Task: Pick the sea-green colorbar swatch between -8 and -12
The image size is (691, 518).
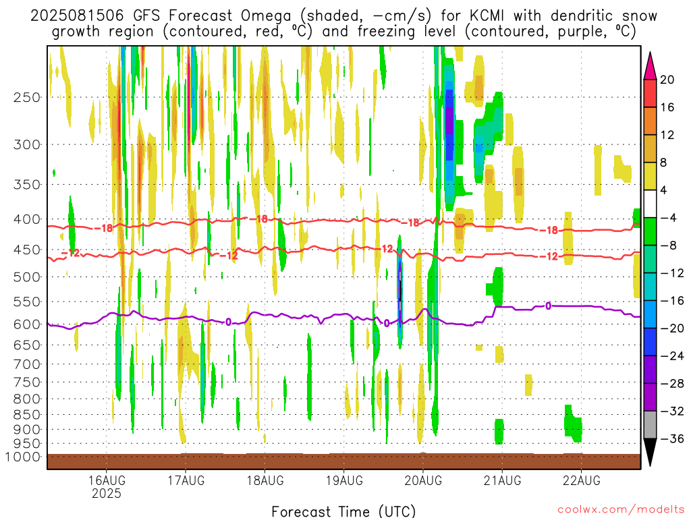Action: pos(650,259)
